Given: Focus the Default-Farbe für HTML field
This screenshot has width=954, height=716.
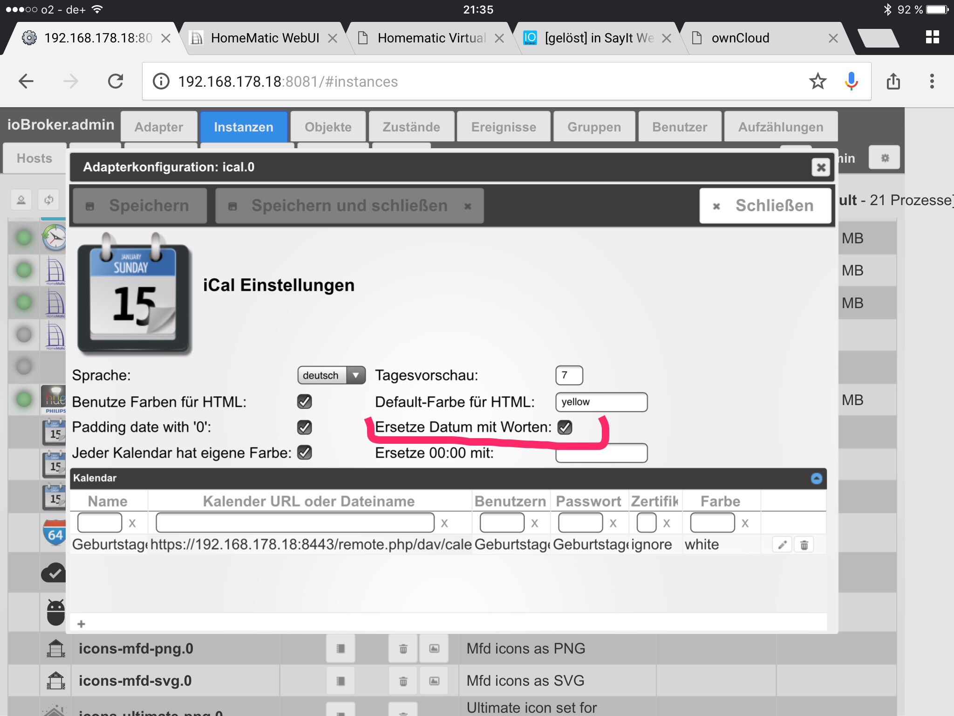Looking at the screenshot, I should pyautogui.click(x=601, y=402).
